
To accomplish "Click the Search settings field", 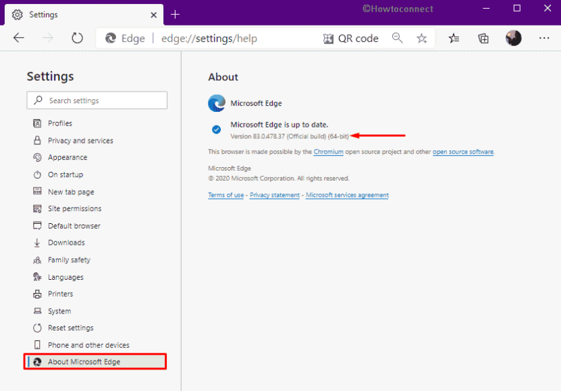I will pyautogui.click(x=97, y=100).
